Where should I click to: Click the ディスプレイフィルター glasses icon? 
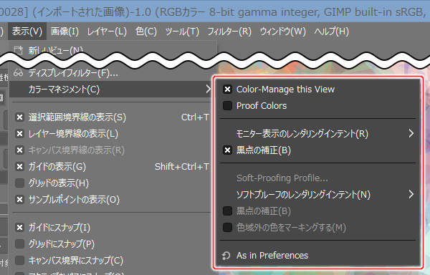tap(19, 73)
